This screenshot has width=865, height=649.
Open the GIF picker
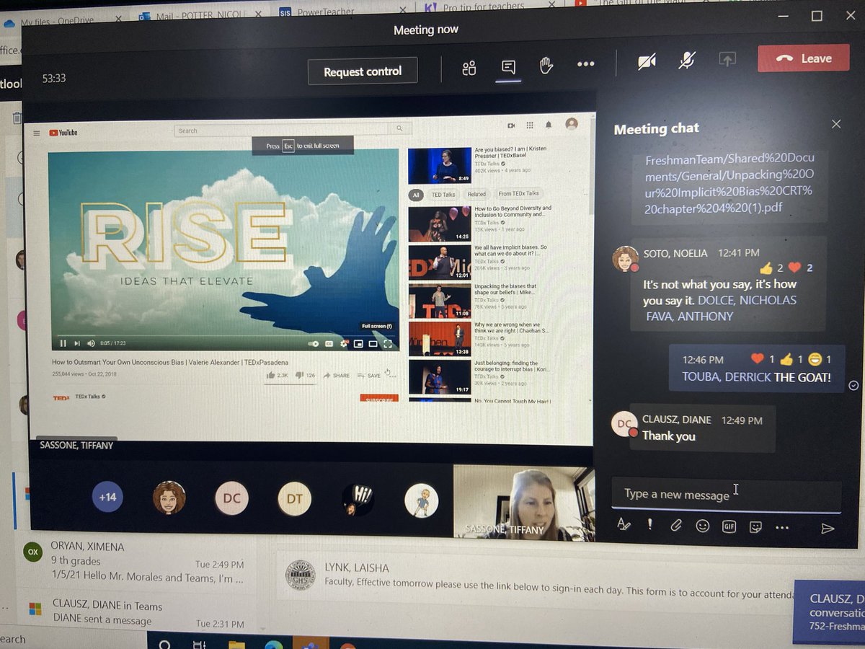pyautogui.click(x=729, y=526)
